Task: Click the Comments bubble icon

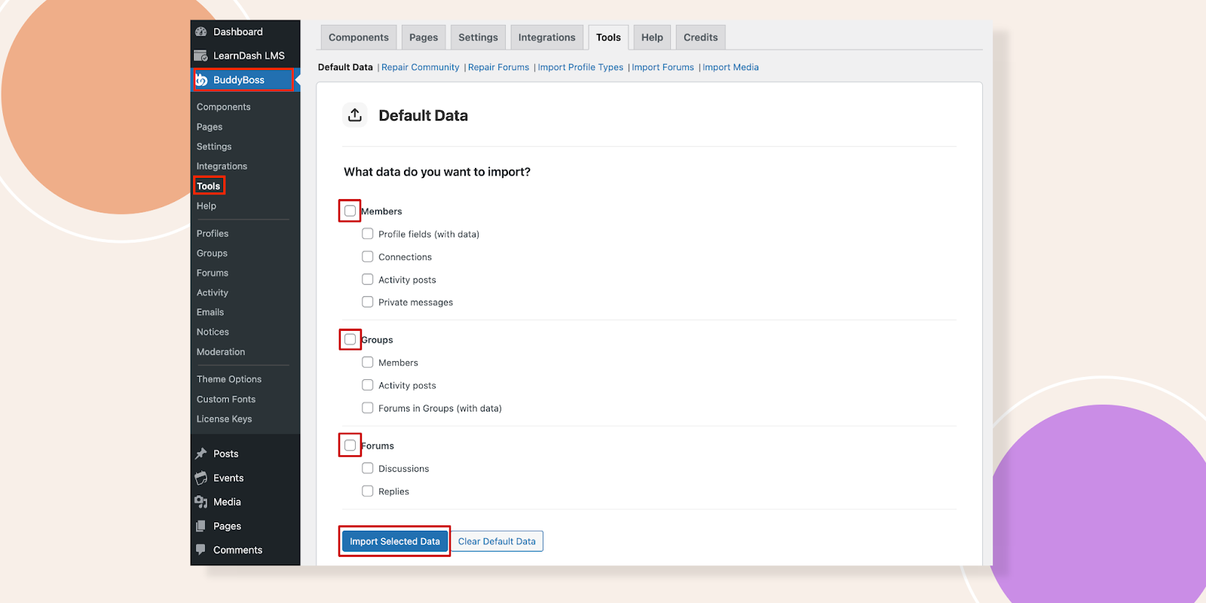Action: (201, 549)
